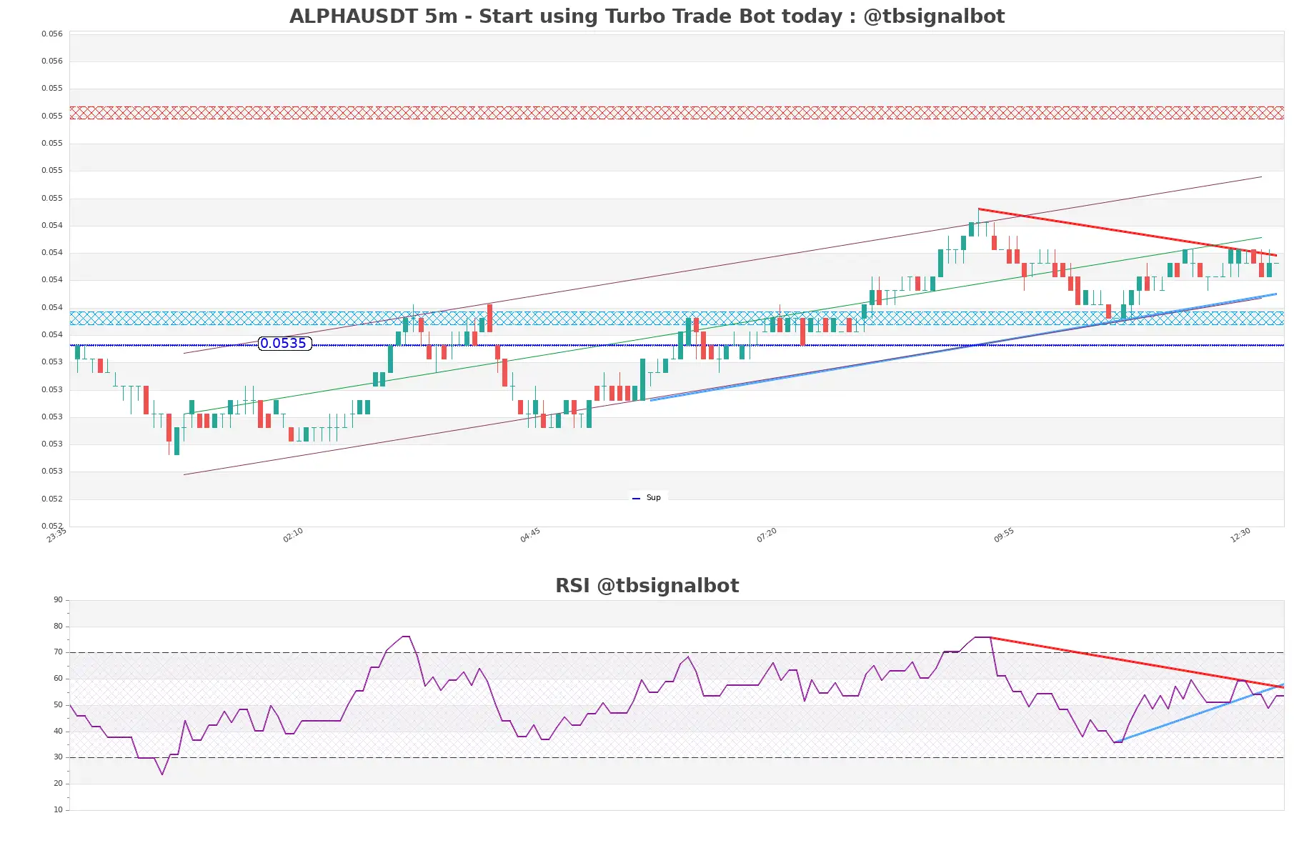Click the light blue rising trendline on RSI chart
Screen dimensions: 1294x863
[1200, 713]
